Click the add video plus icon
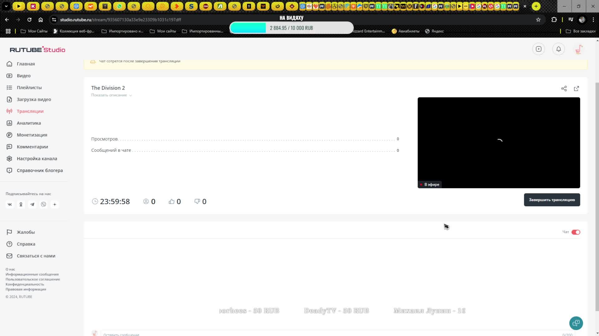599x336 pixels. [x=538, y=49]
